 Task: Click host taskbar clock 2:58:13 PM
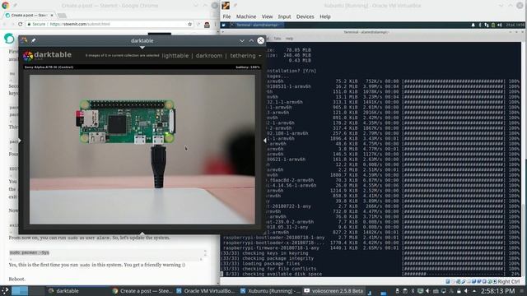click(497, 291)
